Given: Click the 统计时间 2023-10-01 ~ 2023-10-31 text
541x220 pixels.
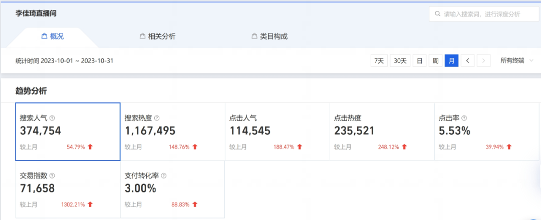Looking at the screenshot, I should [x=64, y=60].
